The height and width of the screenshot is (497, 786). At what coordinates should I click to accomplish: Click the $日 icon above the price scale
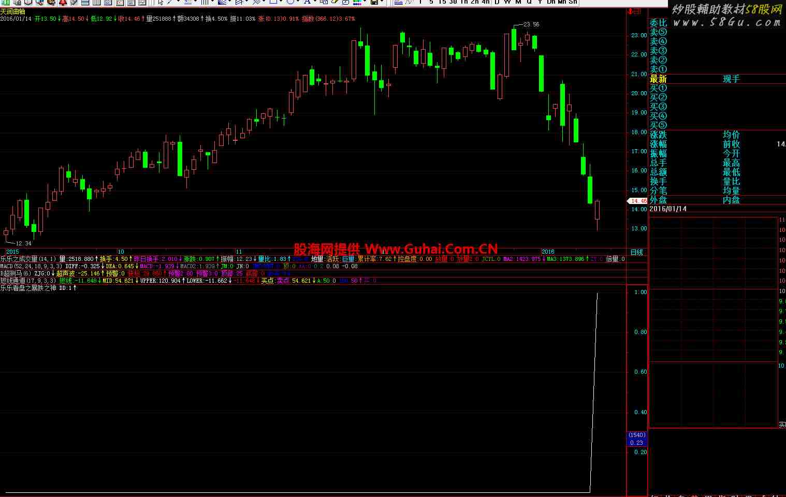(634, 11)
